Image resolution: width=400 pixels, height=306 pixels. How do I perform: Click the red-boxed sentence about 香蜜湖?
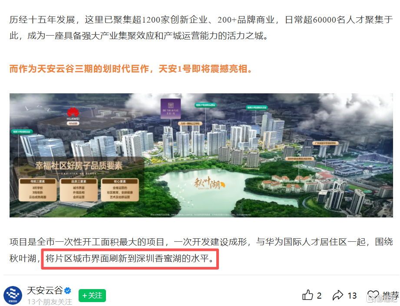click(130, 259)
